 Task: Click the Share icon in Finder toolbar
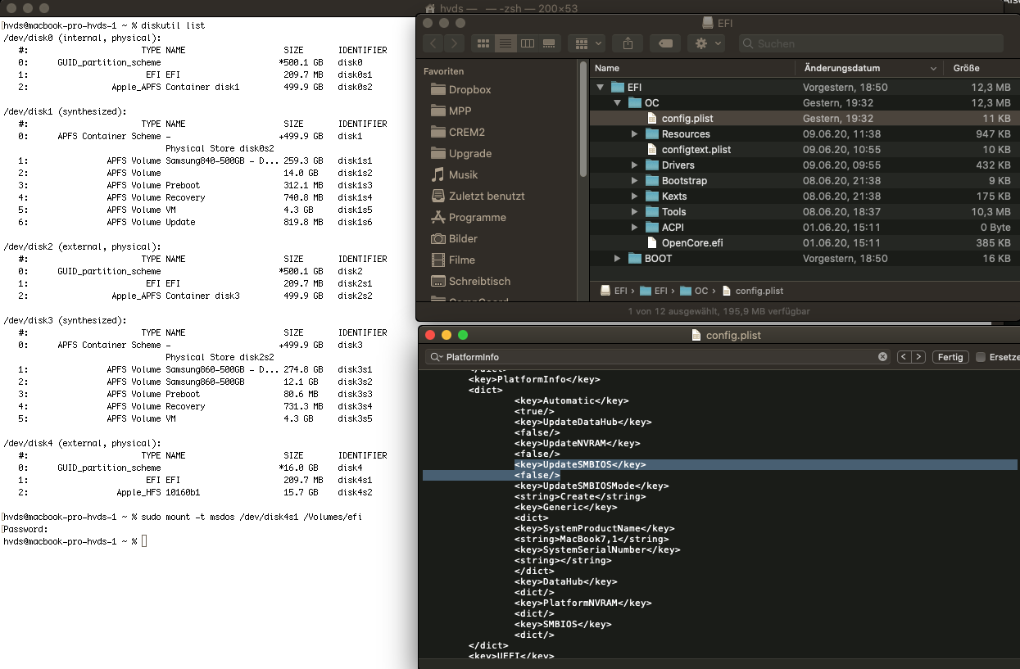628,43
